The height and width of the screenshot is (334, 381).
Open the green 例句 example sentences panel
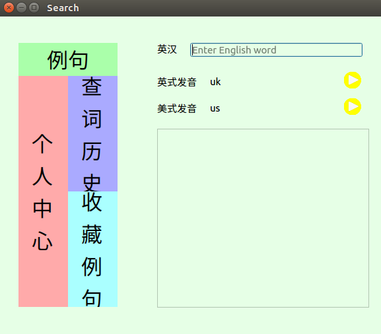click(x=68, y=59)
